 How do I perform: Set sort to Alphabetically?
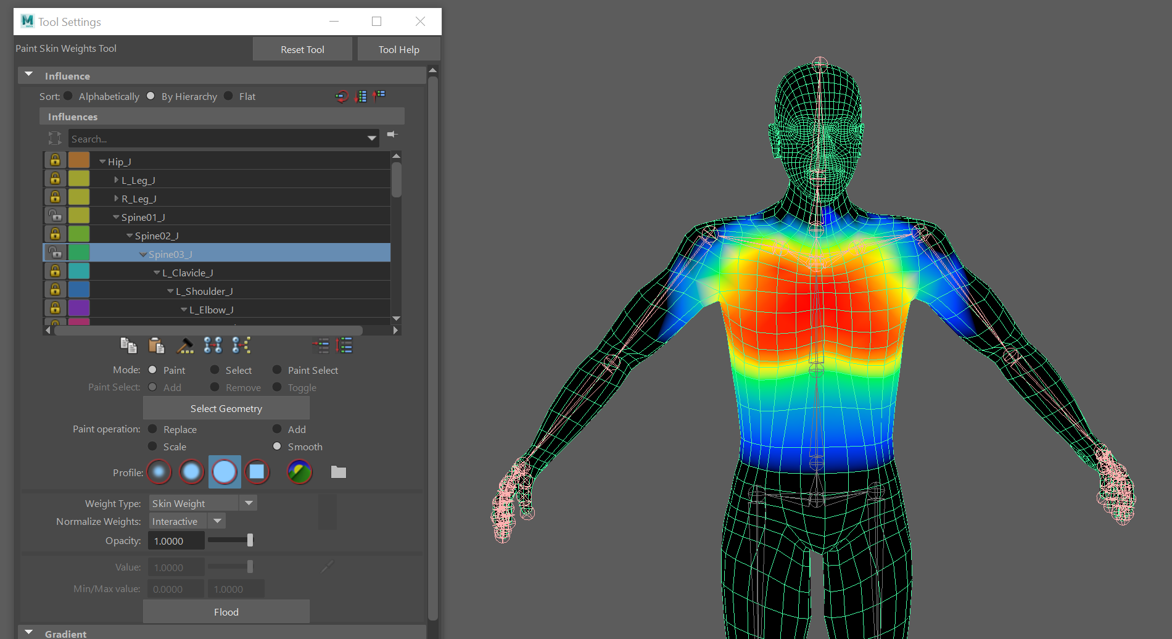(68, 96)
